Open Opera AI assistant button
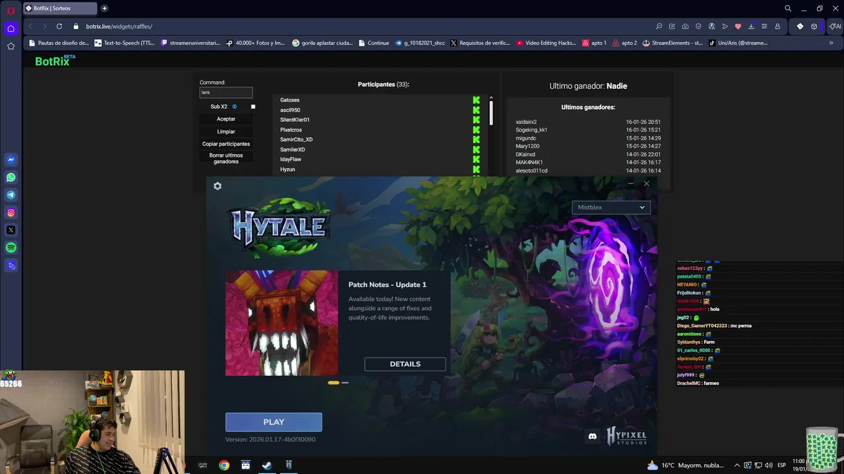The height and width of the screenshot is (474, 844). [x=835, y=26]
